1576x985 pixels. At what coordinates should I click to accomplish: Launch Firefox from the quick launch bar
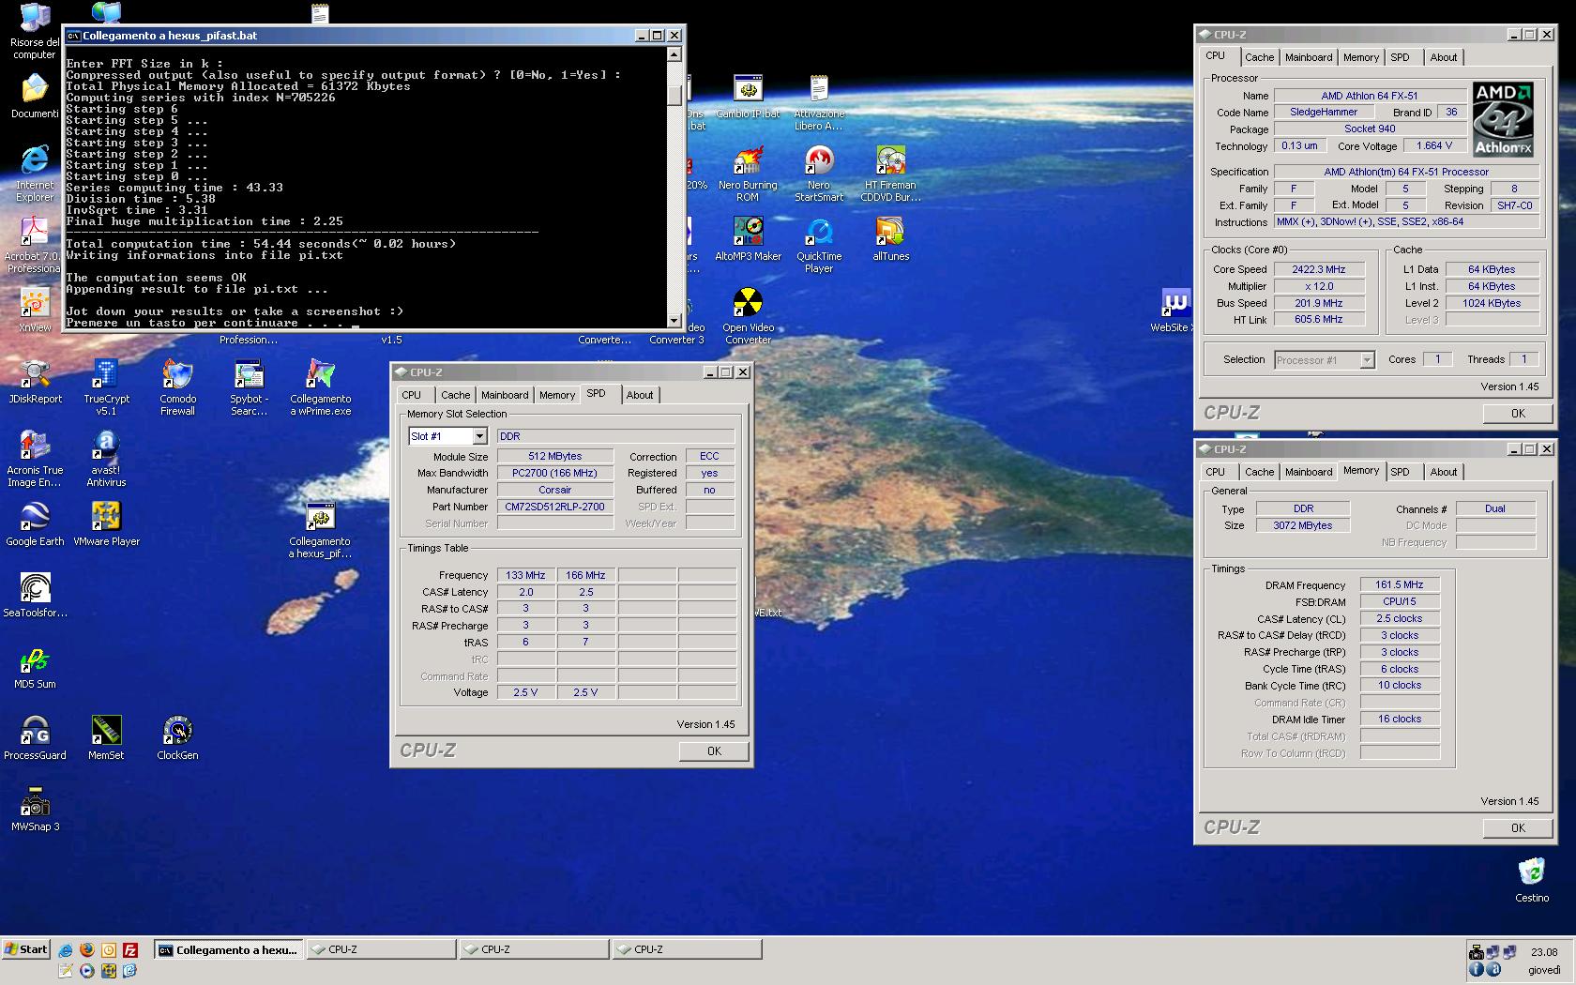tap(87, 949)
